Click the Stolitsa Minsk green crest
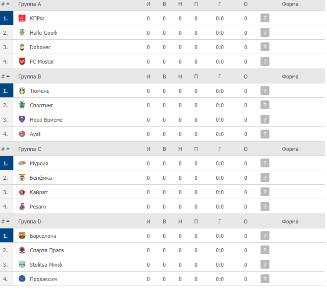 (x=22, y=264)
